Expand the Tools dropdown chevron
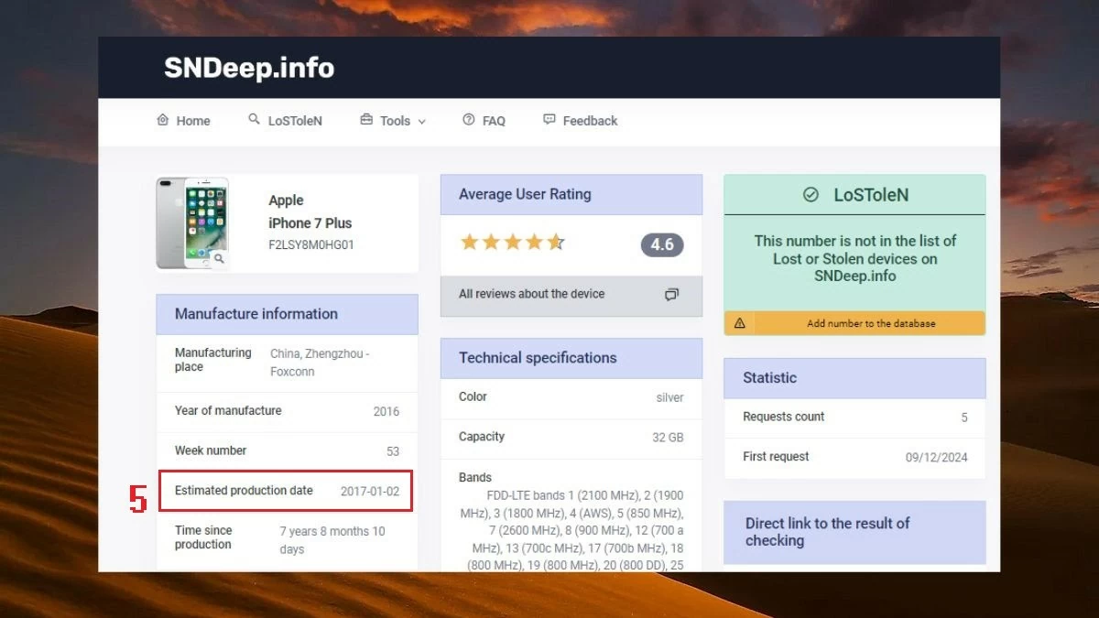Image resolution: width=1099 pixels, height=618 pixels. 422,121
